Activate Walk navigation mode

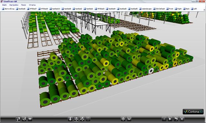point(18,119)
